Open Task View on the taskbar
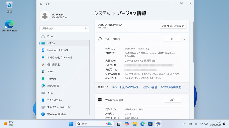The height and width of the screenshot is (128, 229). (x=119, y=124)
